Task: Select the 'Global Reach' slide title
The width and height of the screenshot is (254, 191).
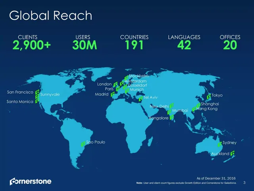Action: [x=50, y=16]
